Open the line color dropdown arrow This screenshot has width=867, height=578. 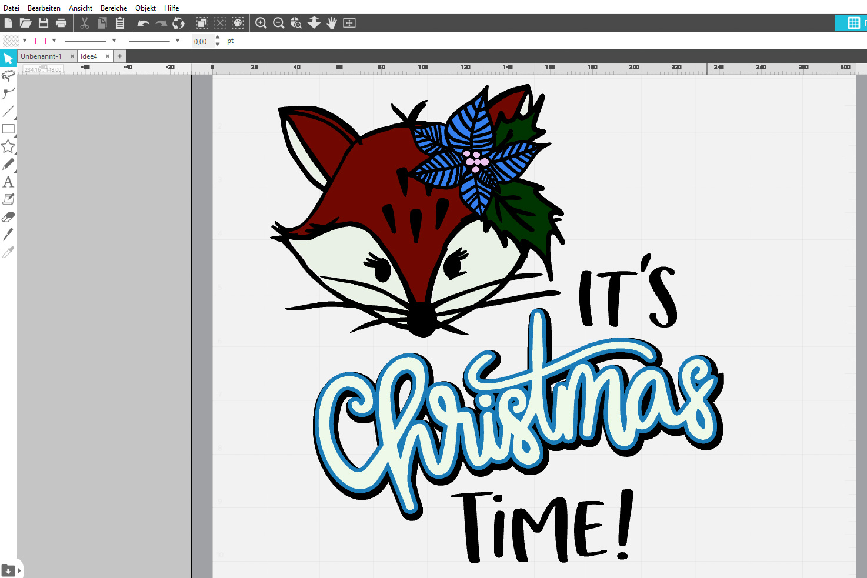point(54,41)
